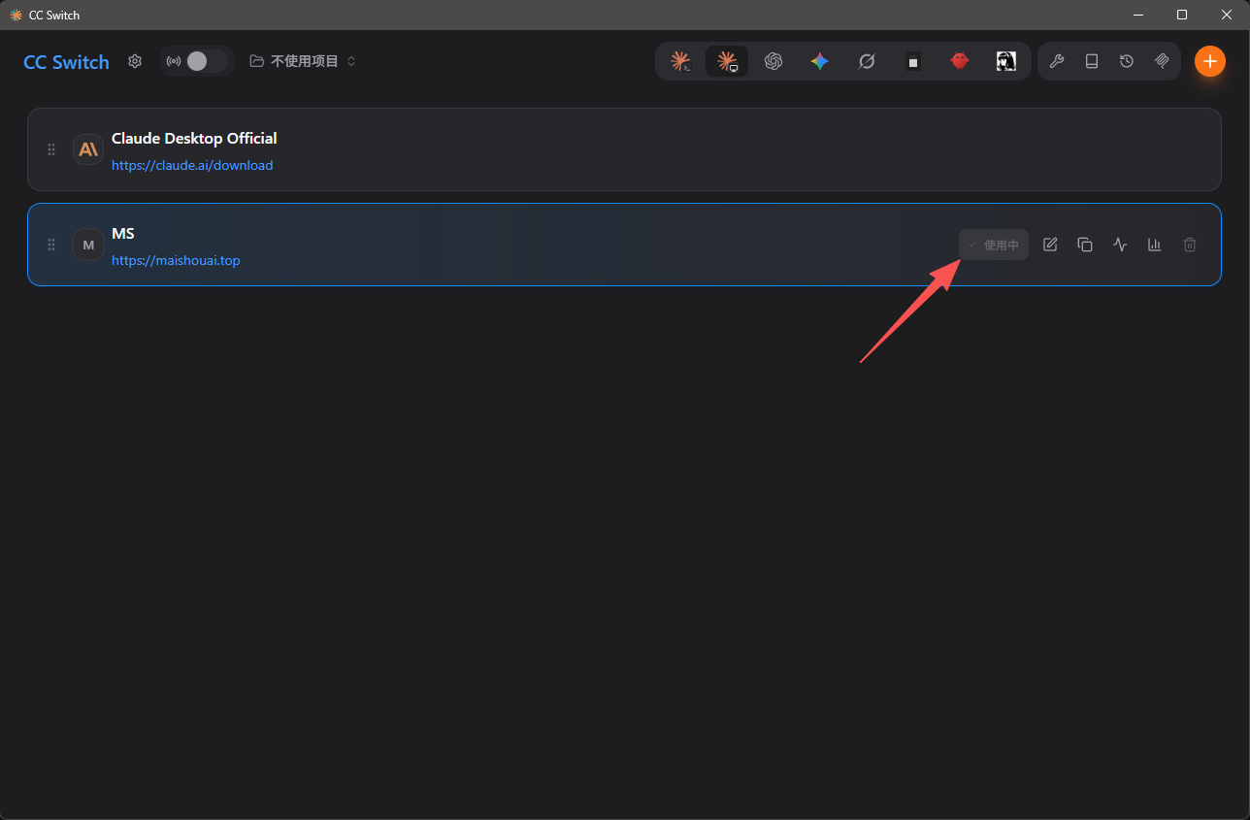Click the drag handle of Claude Desktop Official

coord(51,149)
